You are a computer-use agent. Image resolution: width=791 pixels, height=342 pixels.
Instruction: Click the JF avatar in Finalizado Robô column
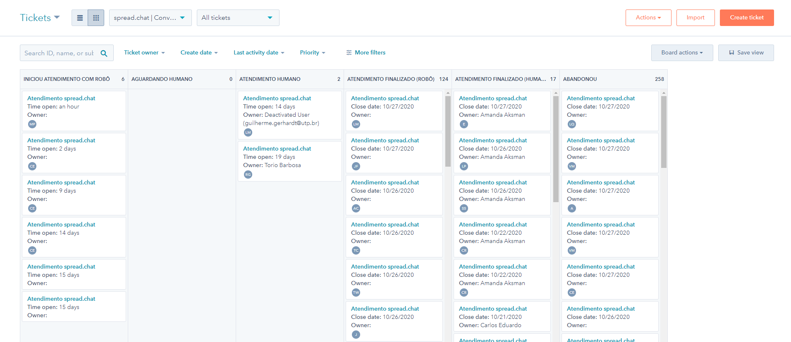[356, 166]
